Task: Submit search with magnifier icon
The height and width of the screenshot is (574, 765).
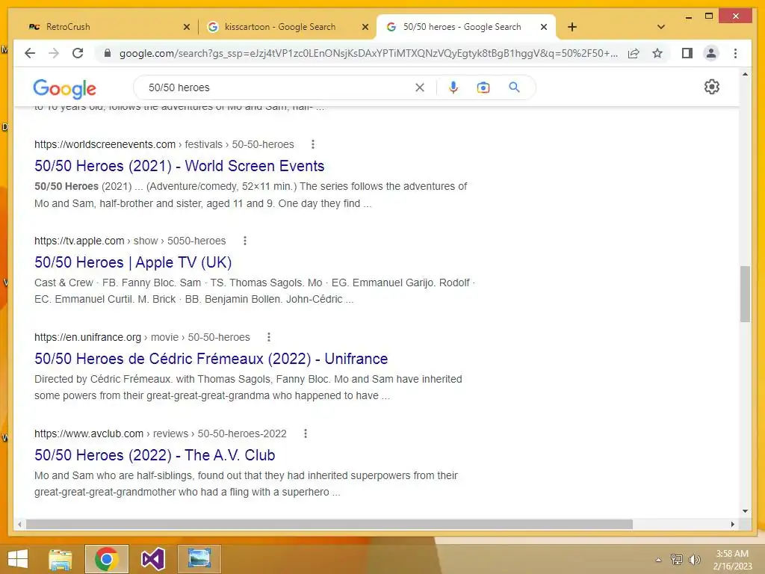Action: click(x=514, y=87)
